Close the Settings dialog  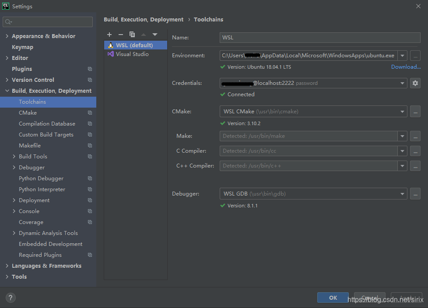tap(418, 6)
